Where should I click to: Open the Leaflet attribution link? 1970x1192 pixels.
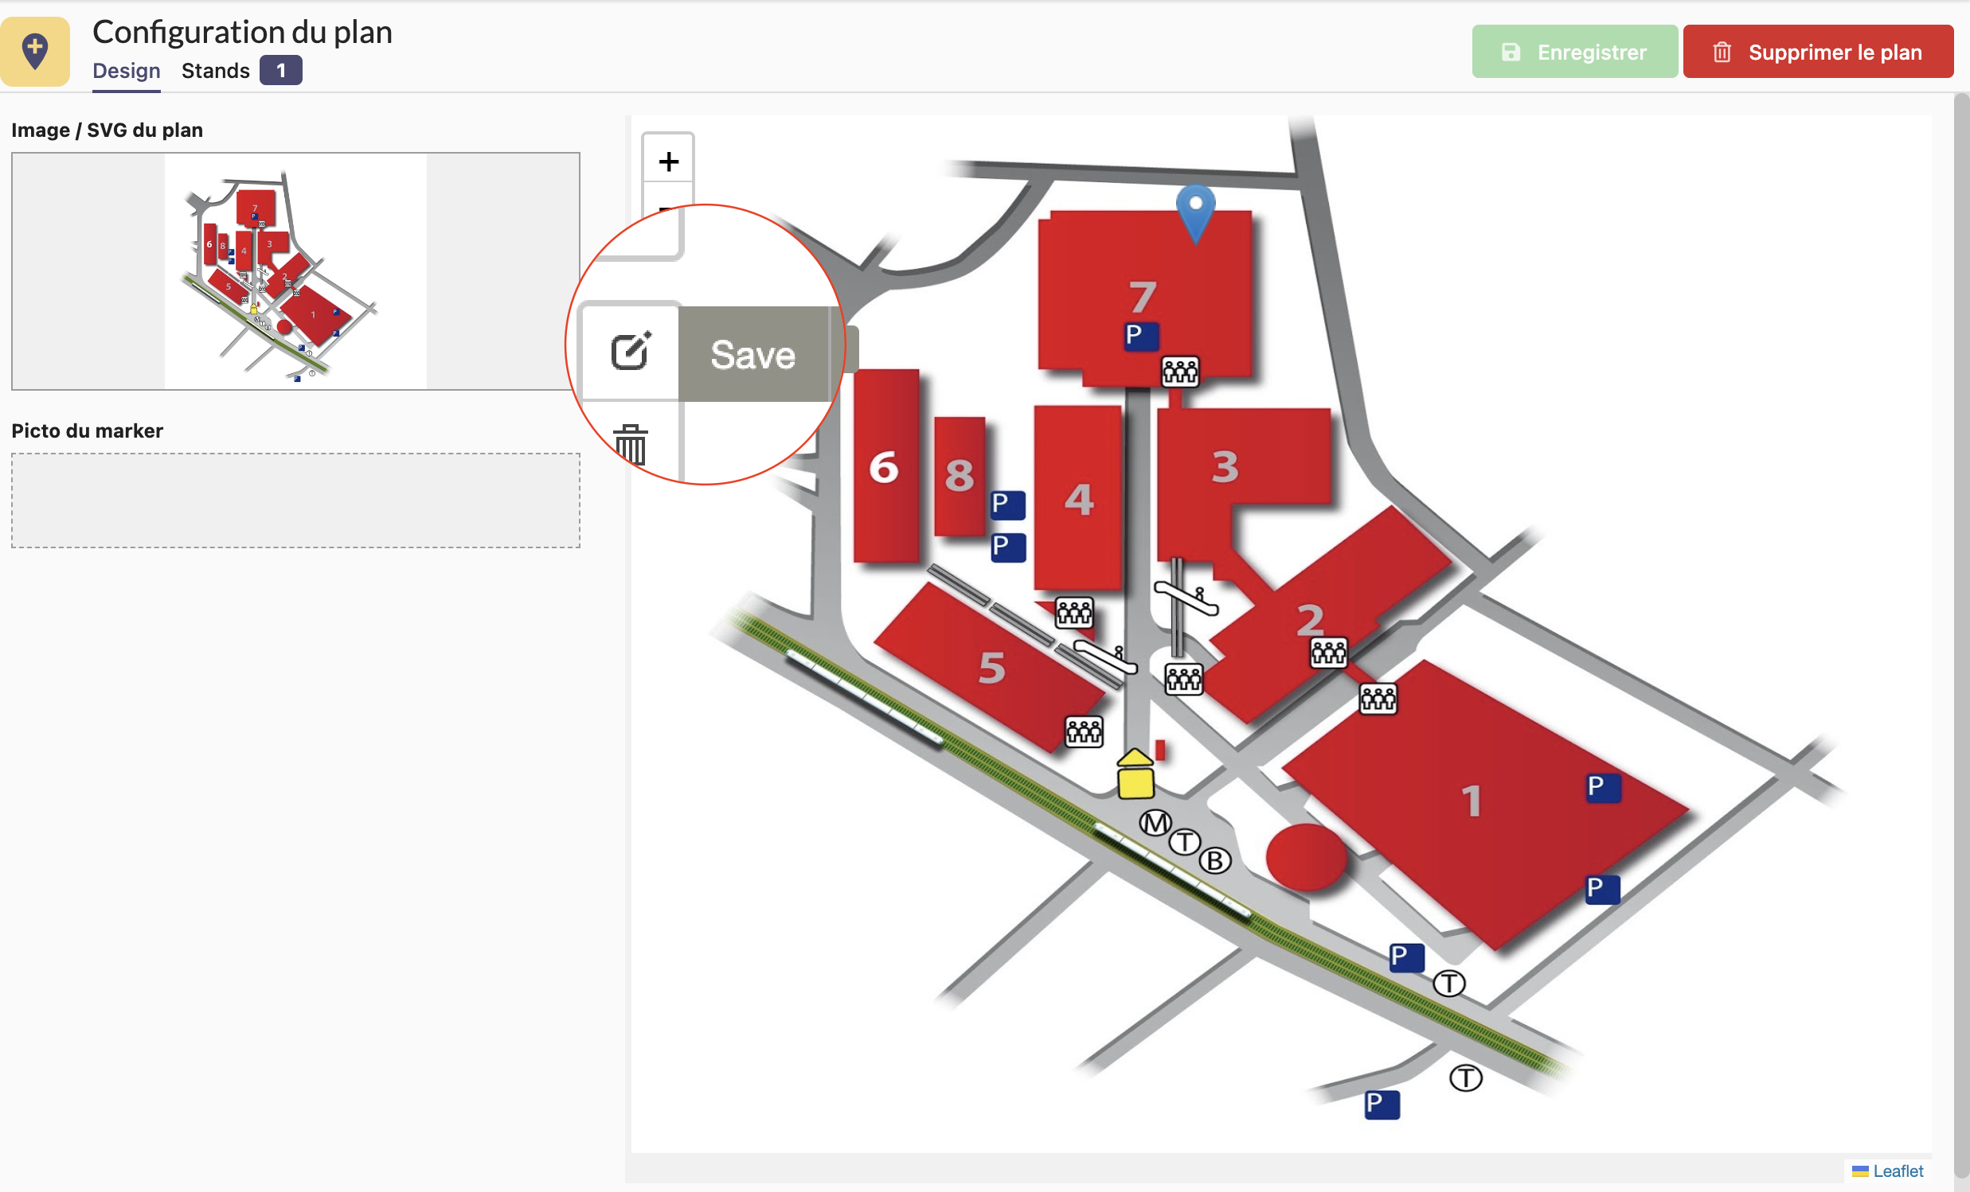pos(1898,1171)
